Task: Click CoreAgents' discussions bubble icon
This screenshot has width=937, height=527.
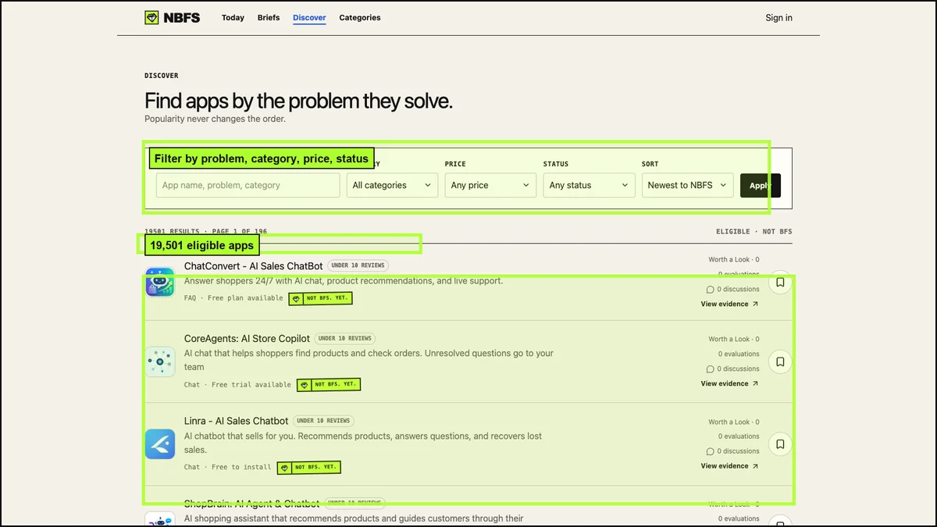Action: click(x=710, y=369)
